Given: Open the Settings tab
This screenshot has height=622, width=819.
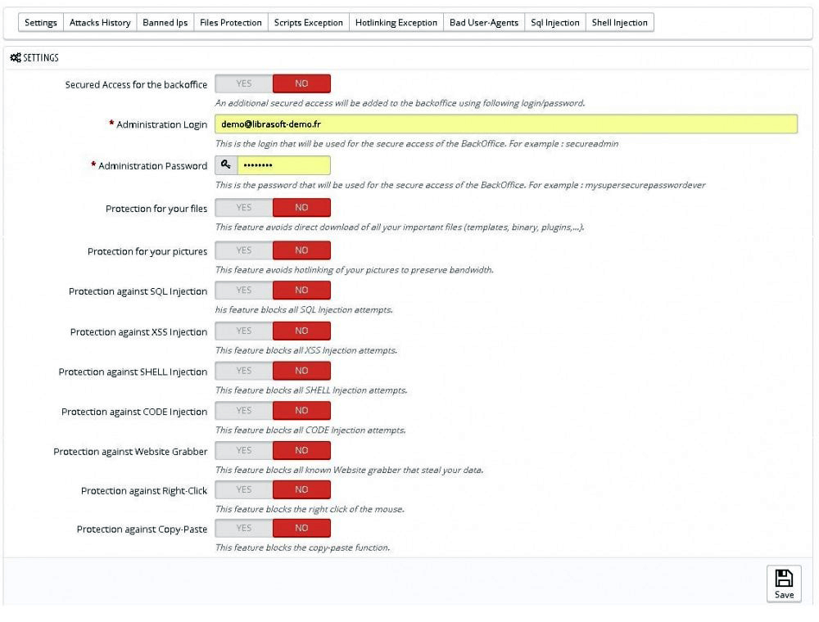Looking at the screenshot, I should coord(41,22).
